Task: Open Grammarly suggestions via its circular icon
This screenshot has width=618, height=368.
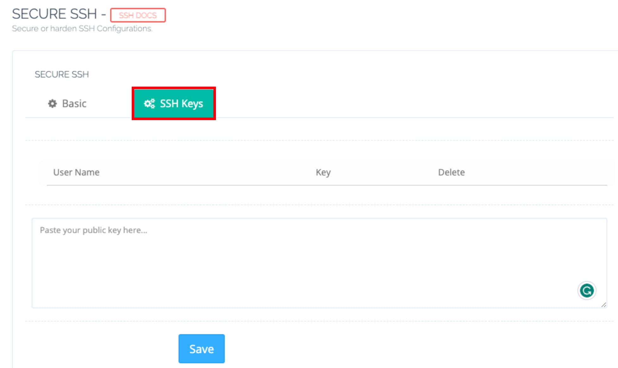Action: click(586, 291)
